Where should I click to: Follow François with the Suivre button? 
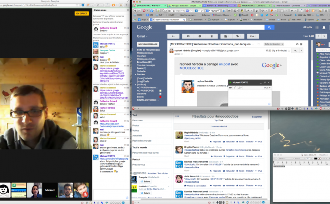click(145, 182)
